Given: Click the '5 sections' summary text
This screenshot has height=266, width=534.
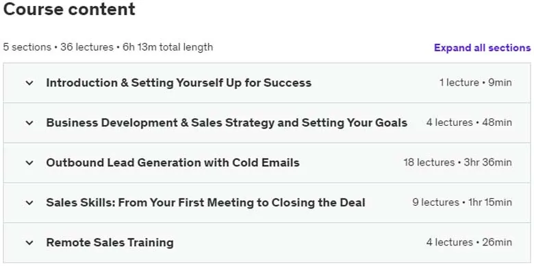Looking at the screenshot, I should tap(27, 47).
